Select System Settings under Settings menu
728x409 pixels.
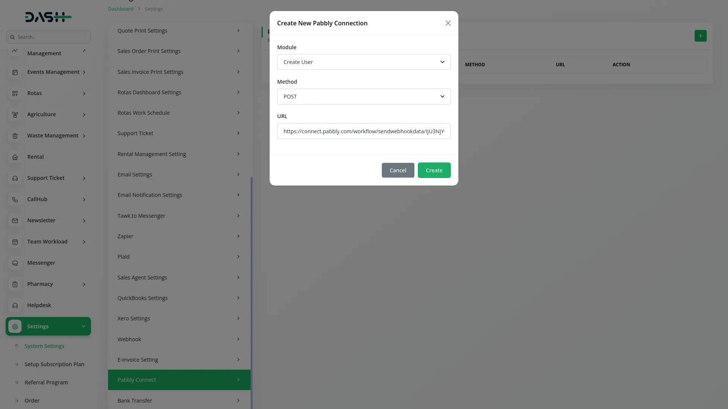point(44,346)
